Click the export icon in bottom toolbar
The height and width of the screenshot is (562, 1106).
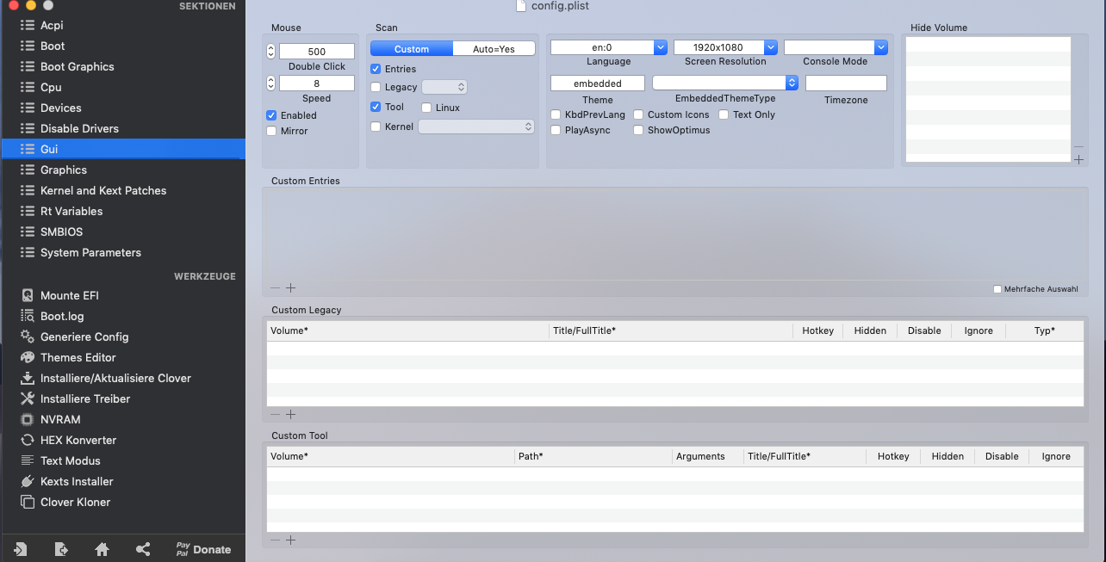point(61,549)
